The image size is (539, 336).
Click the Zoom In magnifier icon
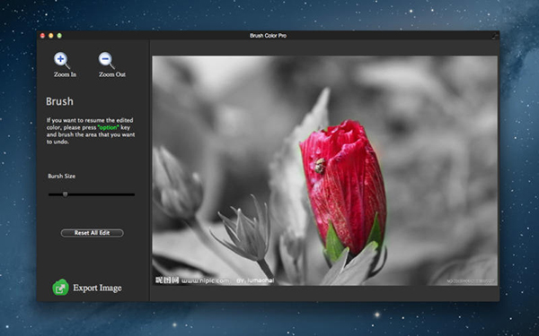[62, 60]
